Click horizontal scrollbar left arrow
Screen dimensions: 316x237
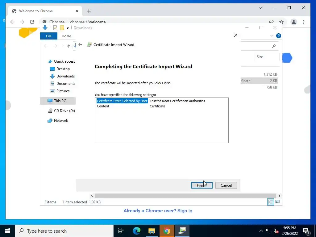92,196
